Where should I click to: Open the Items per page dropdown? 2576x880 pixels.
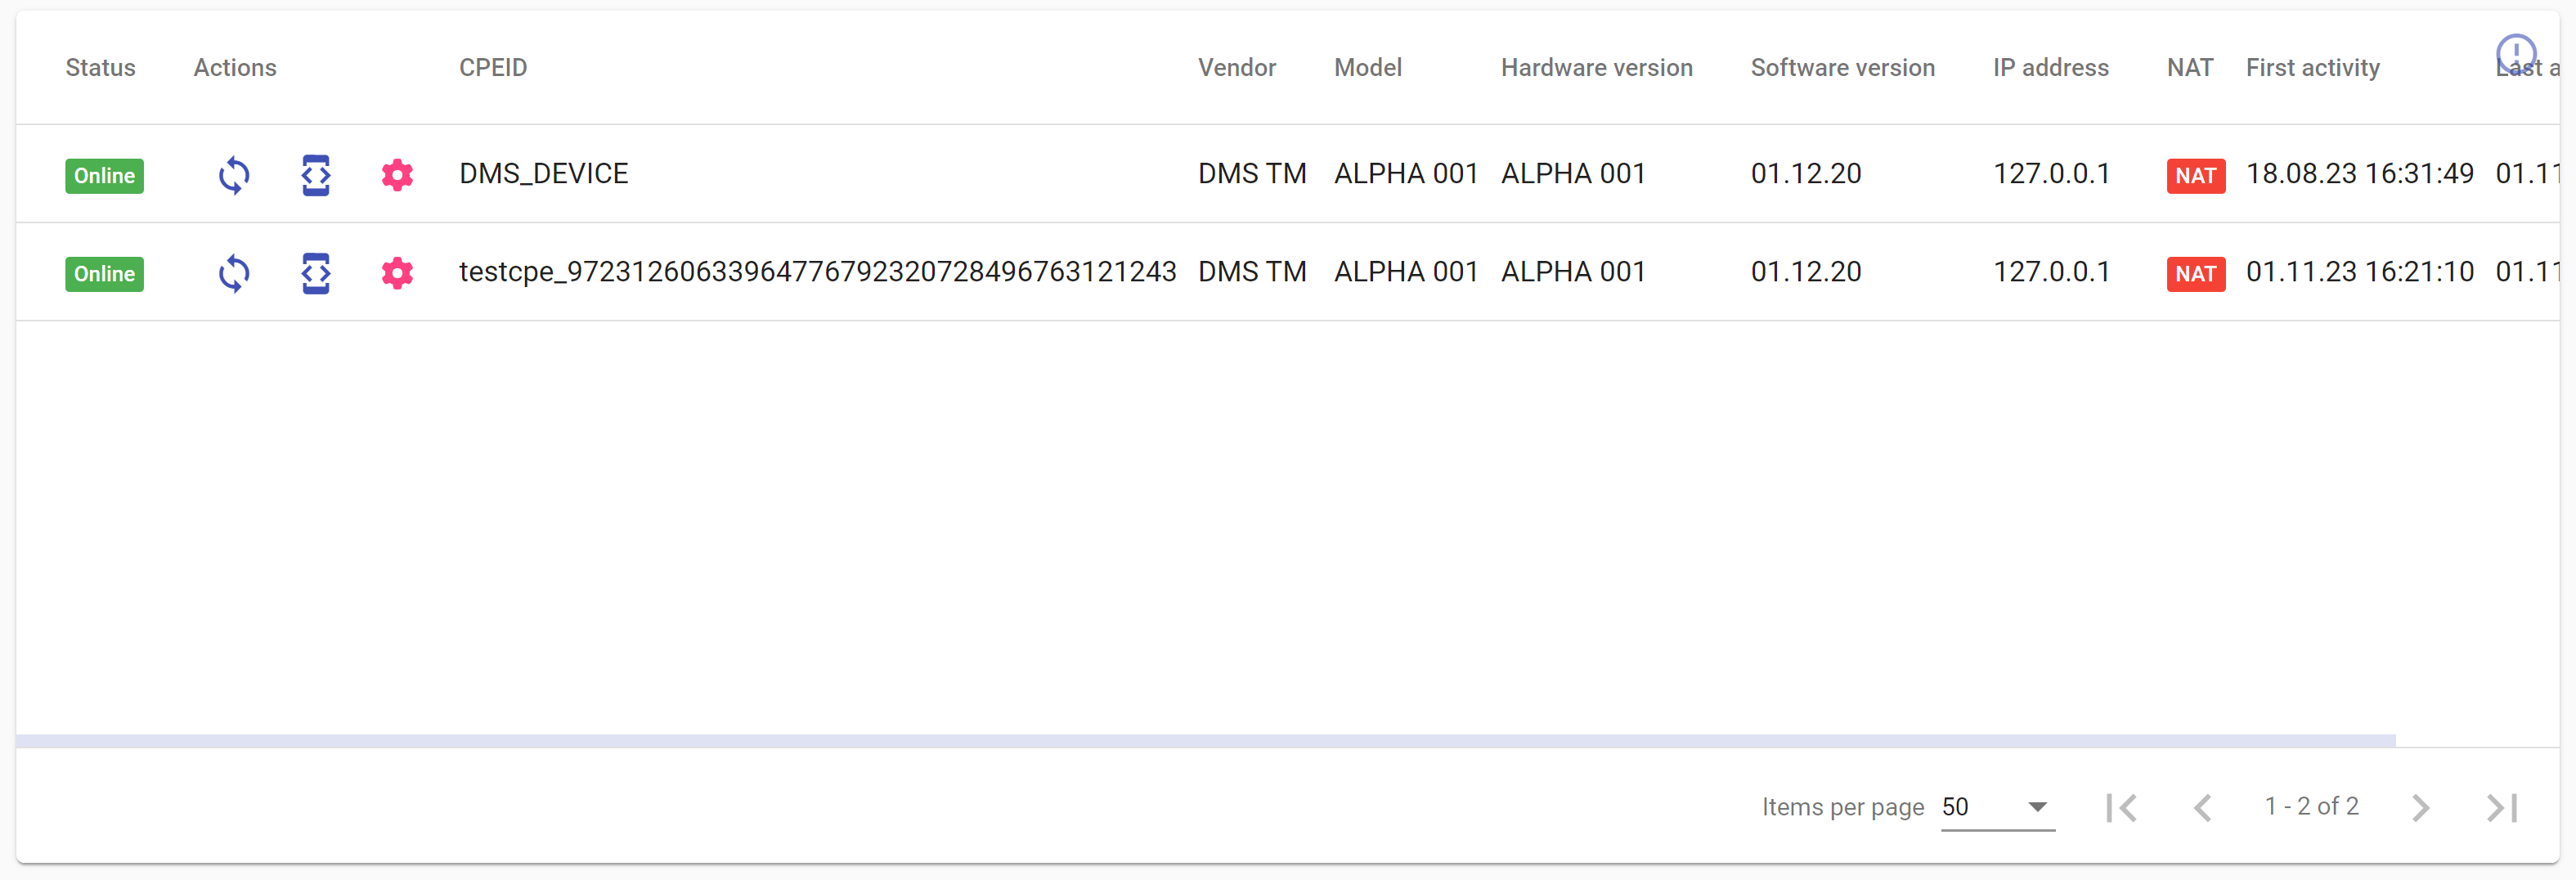tap(1997, 807)
